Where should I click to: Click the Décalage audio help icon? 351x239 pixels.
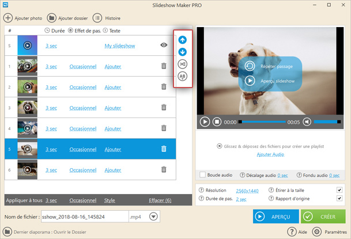point(242,175)
